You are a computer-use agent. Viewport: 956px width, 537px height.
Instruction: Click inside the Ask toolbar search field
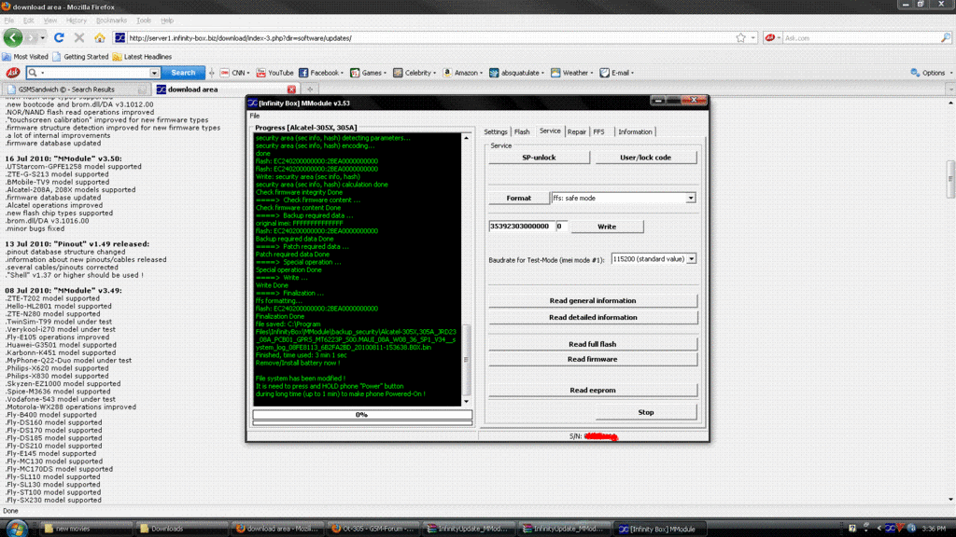click(94, 73)
